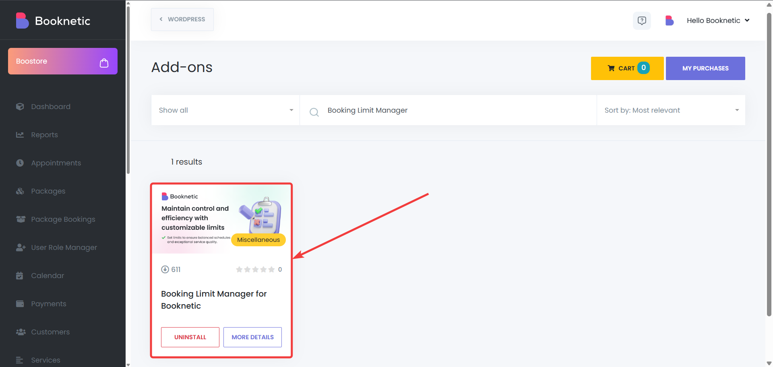Click the Booking Limit Manager for Booknetic title
The height and width of the screenshot is (367, 773).
214,300
